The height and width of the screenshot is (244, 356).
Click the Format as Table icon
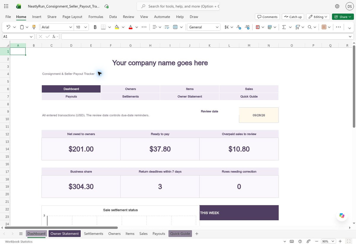pyautogui.click(x=270, y=27)
